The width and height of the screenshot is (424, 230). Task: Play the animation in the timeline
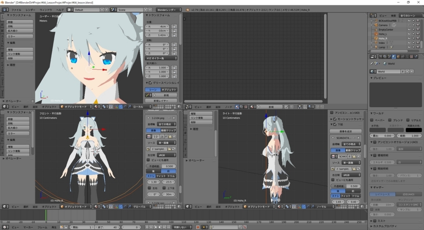point(160,227)
